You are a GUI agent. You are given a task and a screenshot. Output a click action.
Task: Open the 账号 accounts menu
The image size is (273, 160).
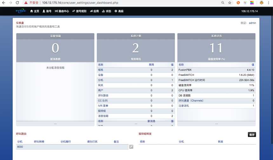click(x=47, y=11)
